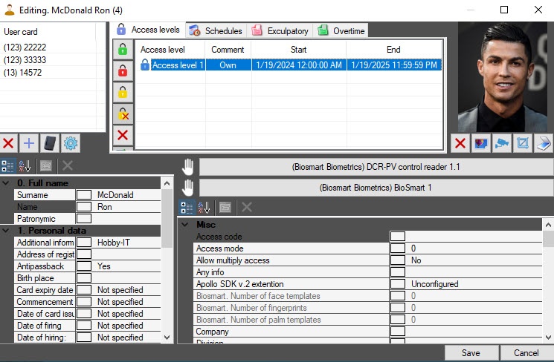Sort Misc property grid alphabetically
The height and width of the screenshot is (362, 554).
[204, 207]
